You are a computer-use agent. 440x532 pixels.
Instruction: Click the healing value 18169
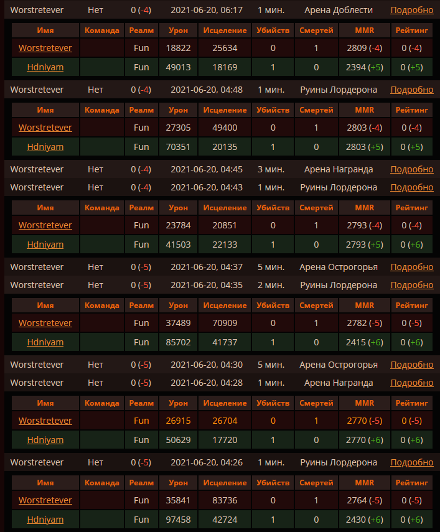click(225, 68)
